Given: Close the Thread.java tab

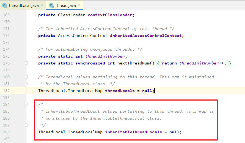Looking at the screenshot, I should click(79, 5).
